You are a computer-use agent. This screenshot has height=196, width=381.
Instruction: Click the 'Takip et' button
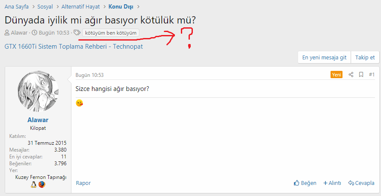point(365,58)
